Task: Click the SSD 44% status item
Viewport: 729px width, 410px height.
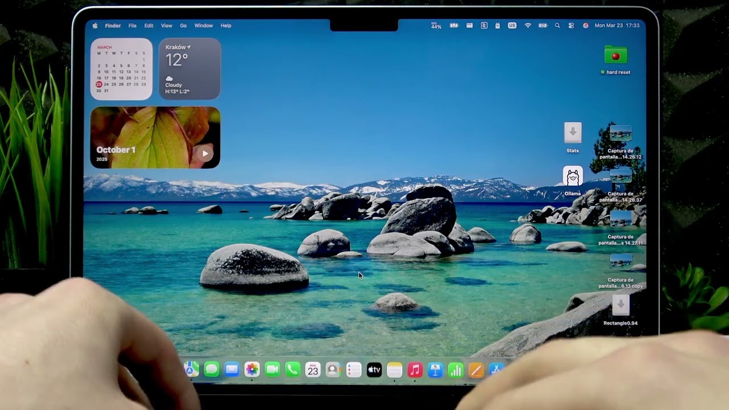Action: pyautogui.click(x=436, y=26)
